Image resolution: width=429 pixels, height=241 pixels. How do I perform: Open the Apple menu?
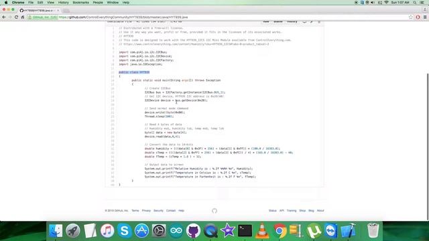pyautogui.click(x=6, y=3)
